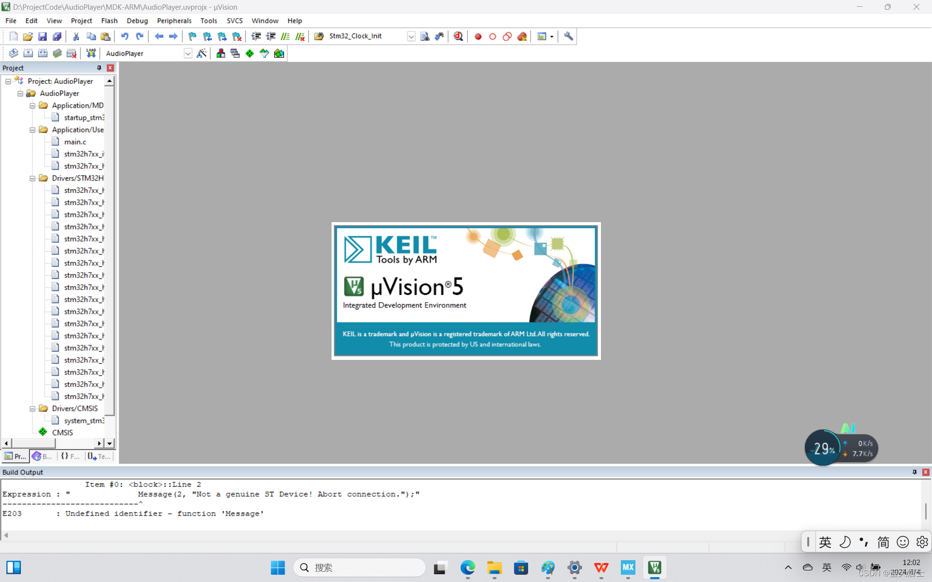The height and width of the screenshot is (582, 932).
Task: Open Manage Run-Time Environment green diamond icon
Action: click(250, 53)
